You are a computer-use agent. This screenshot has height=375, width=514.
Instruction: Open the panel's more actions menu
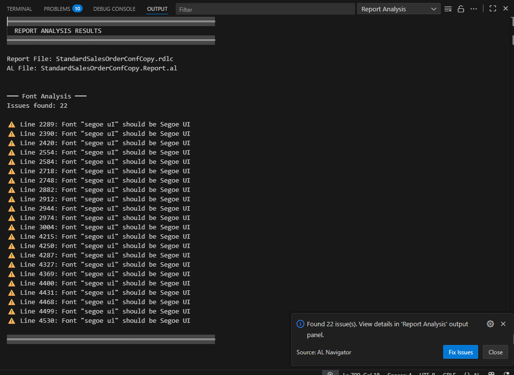tap(474, 9)
